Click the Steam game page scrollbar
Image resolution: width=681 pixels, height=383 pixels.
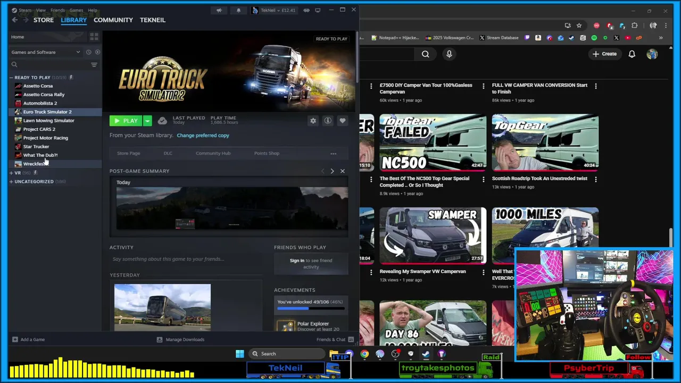click(x=358, y=56)
